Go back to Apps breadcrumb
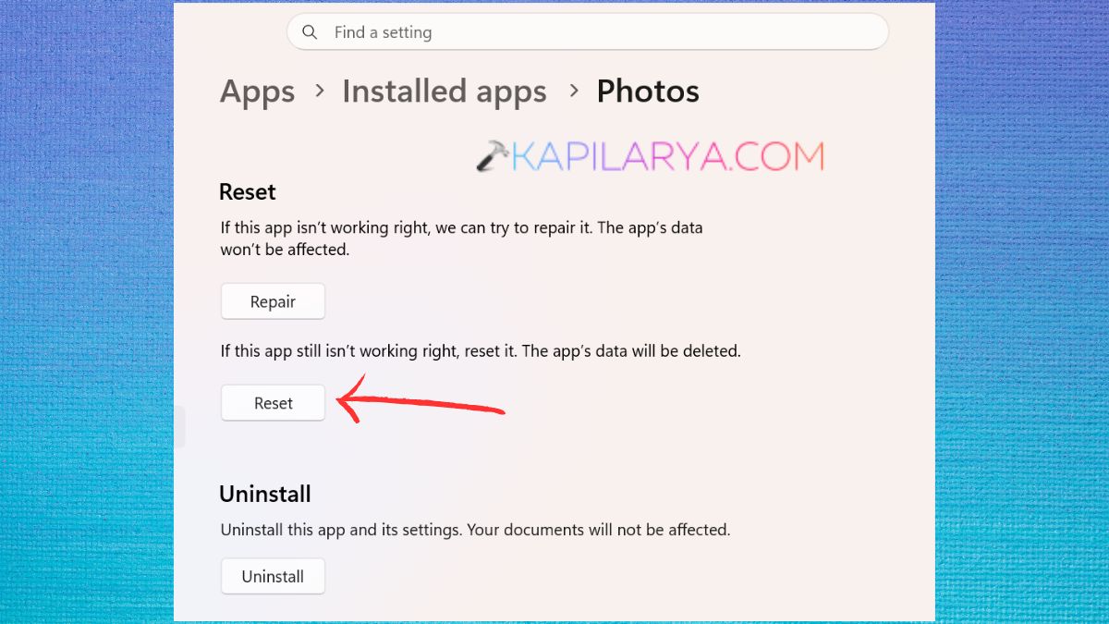 [258, 92]
